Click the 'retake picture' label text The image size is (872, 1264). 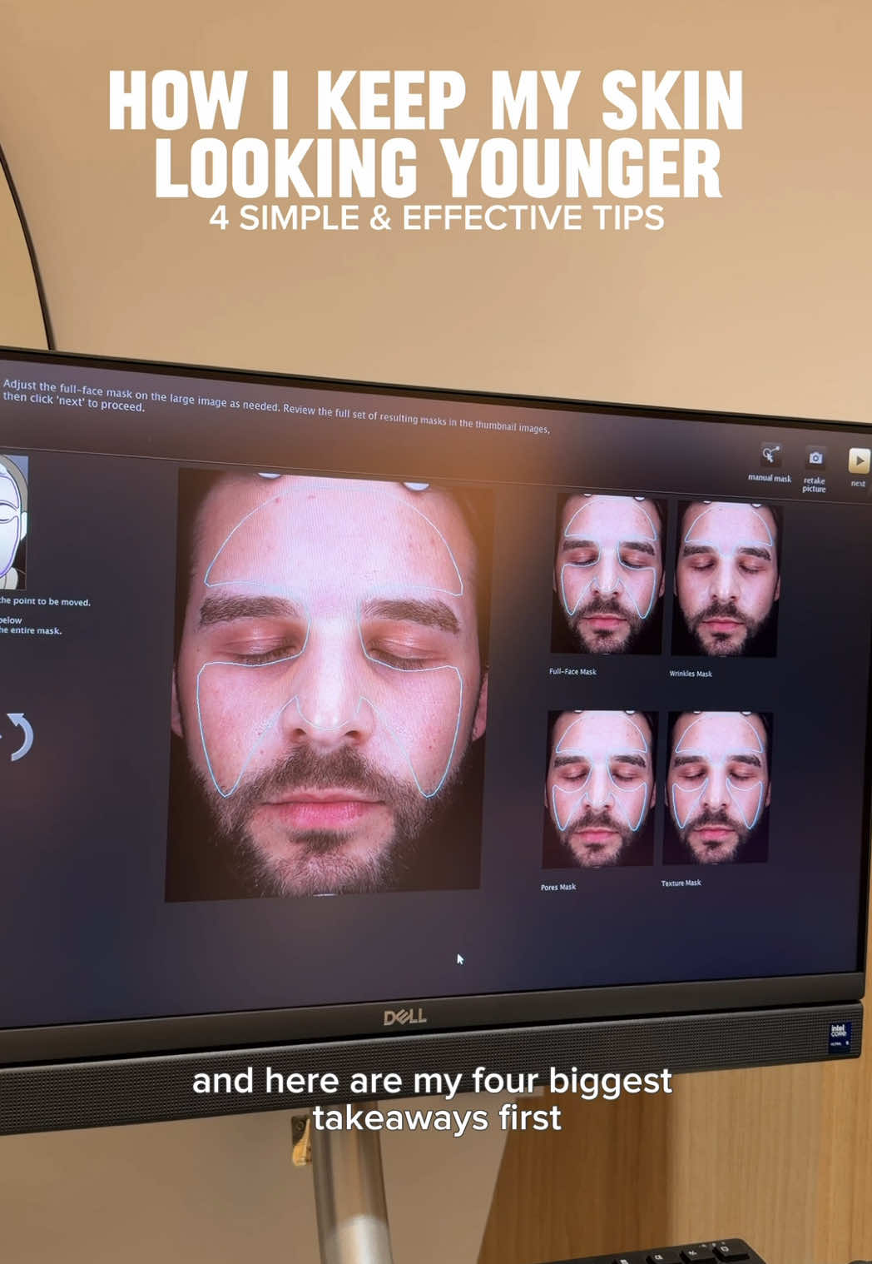point(815,485)
